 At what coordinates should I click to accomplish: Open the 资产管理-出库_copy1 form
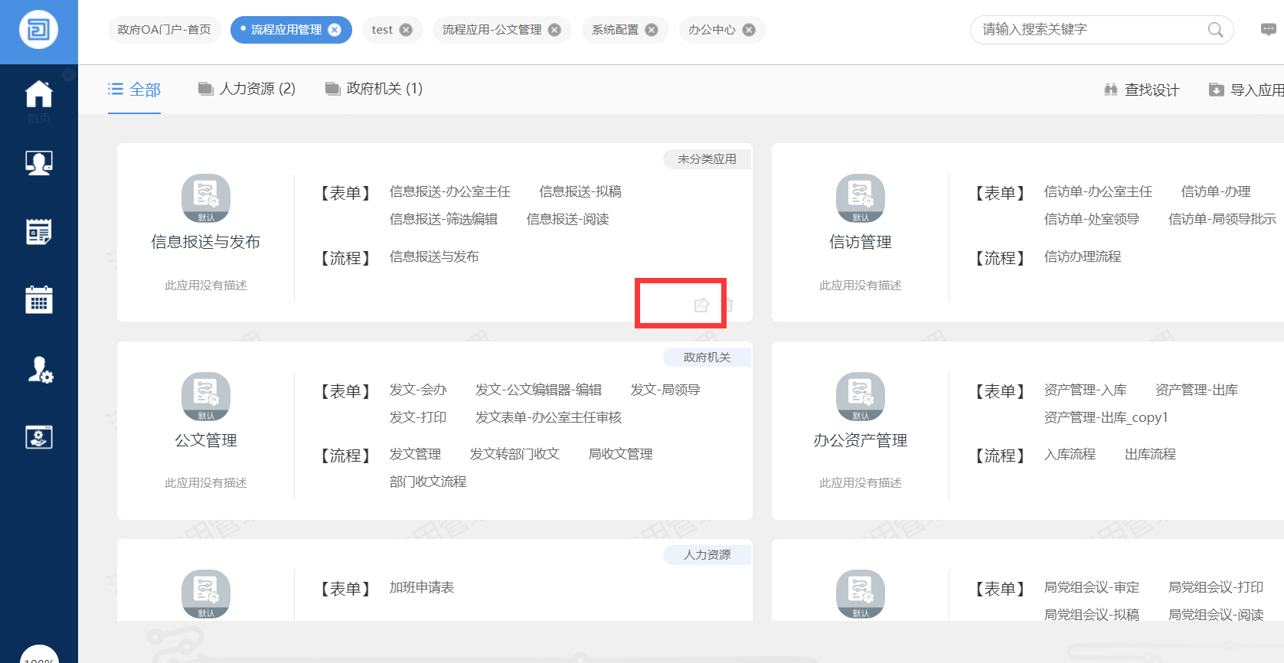coord(1106,417)
